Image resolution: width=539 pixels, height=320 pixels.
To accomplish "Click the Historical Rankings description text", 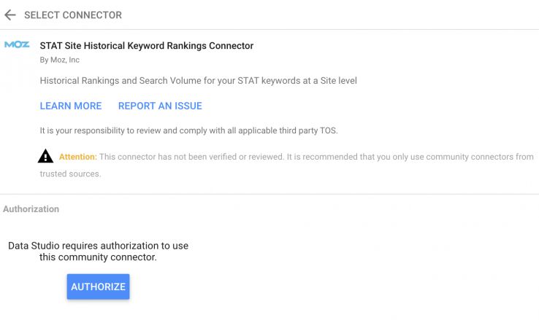I will (198, 81).
